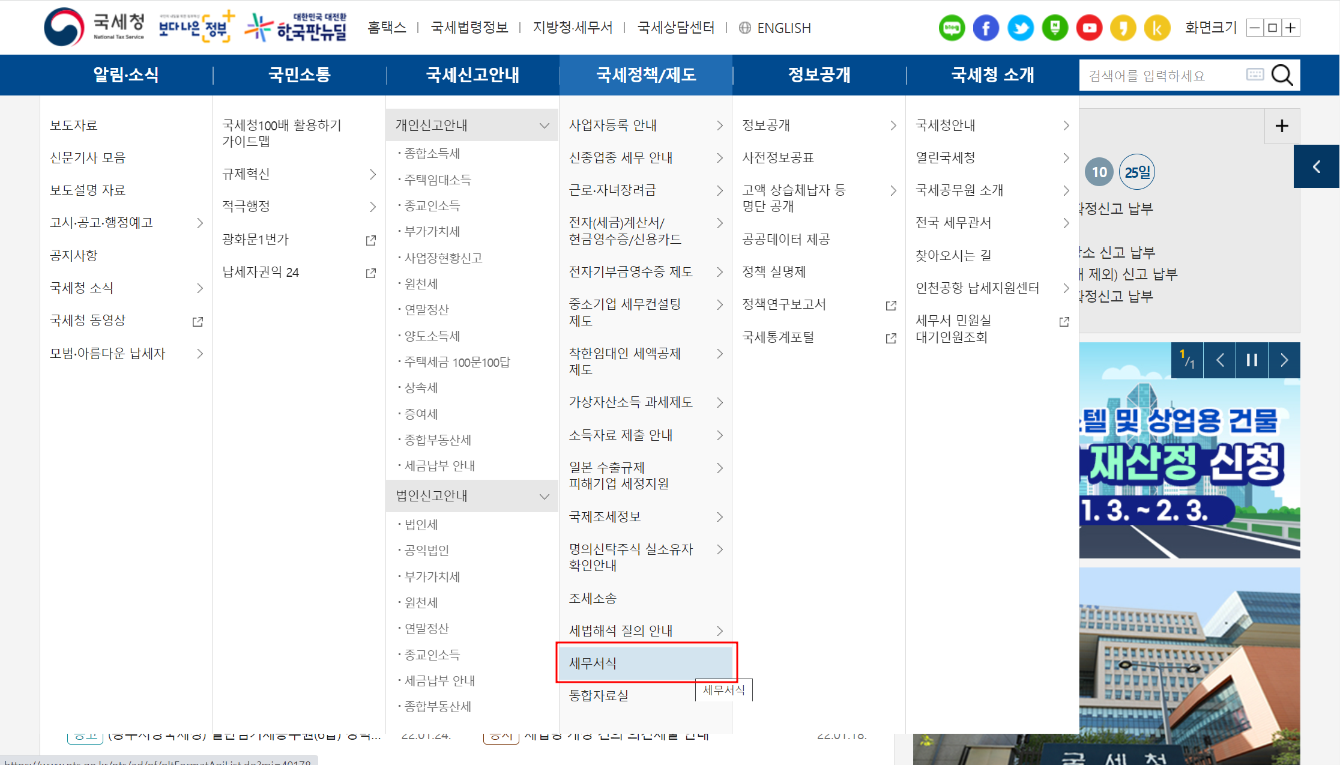This screenshot has height=765, width=1340.
Task: Open the YouTube social icon
Action: [x=1089, y=28]
